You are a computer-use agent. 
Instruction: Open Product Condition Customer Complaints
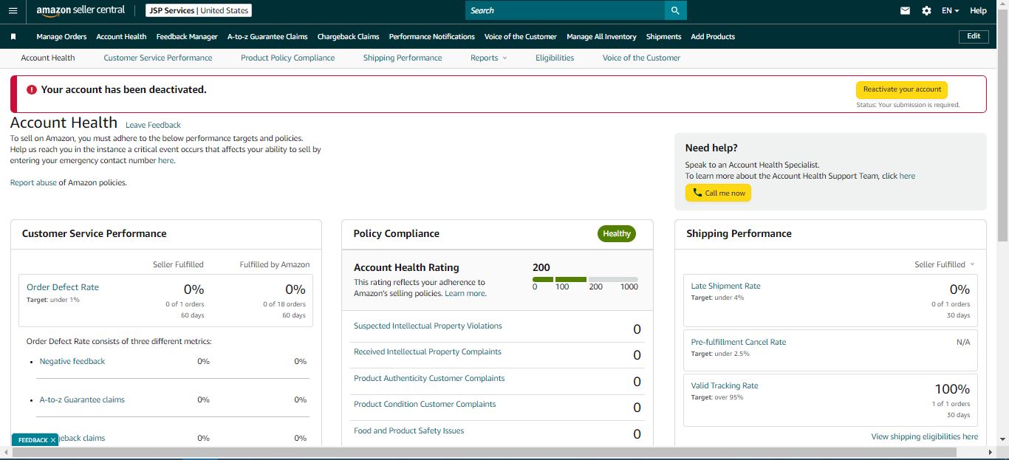point(425,404)
